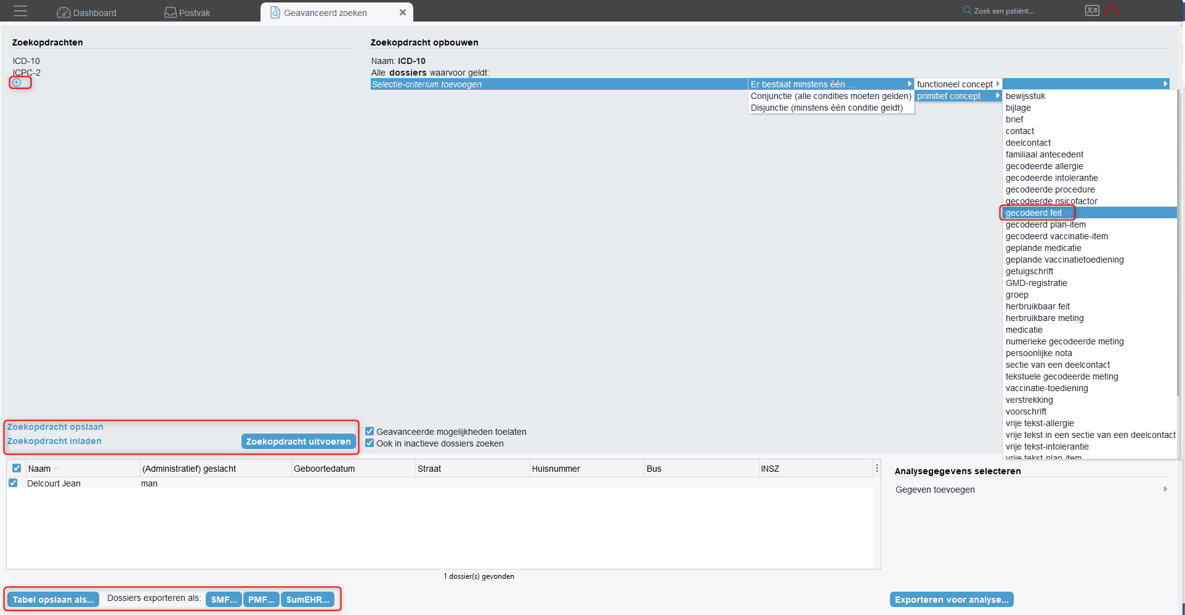Click Zoekopdracht inladen link
Screen dimensions: 1185x615
54,441
